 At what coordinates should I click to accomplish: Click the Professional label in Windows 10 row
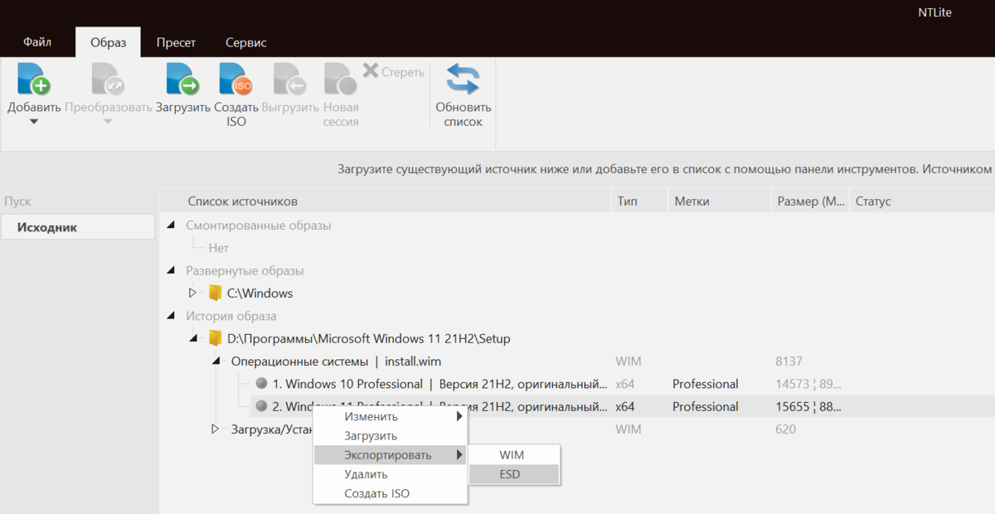pyautogui.click(x=706, y=384)
